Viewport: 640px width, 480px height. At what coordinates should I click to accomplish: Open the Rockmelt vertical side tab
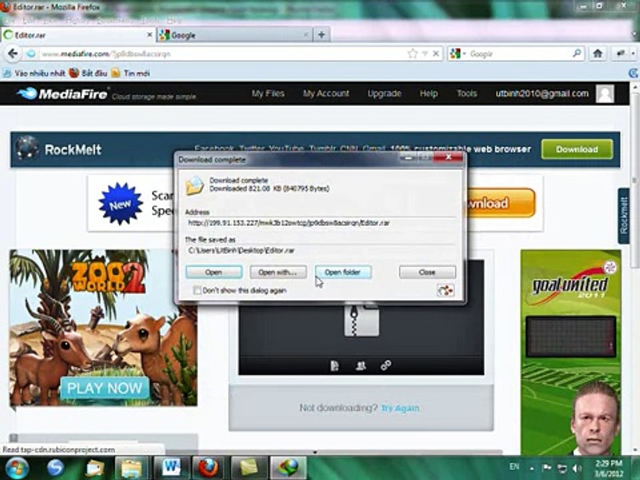tap(623, 215)
